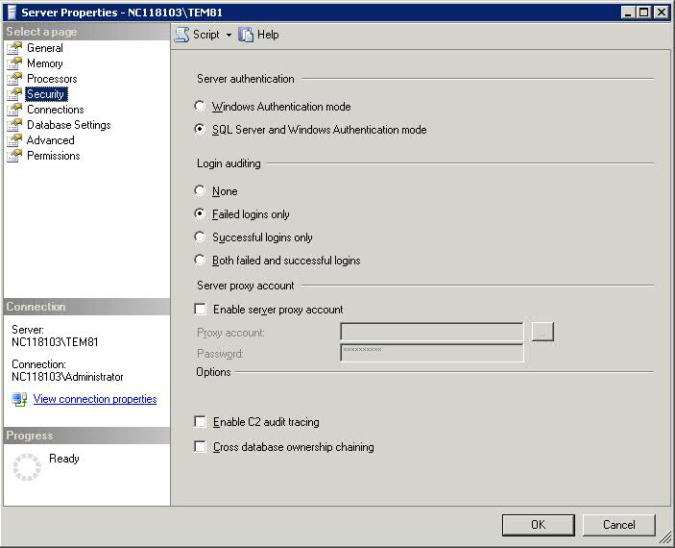This screenshot has height=548, width=675.
Task: Select the Security page item
Action: point(45,94)
